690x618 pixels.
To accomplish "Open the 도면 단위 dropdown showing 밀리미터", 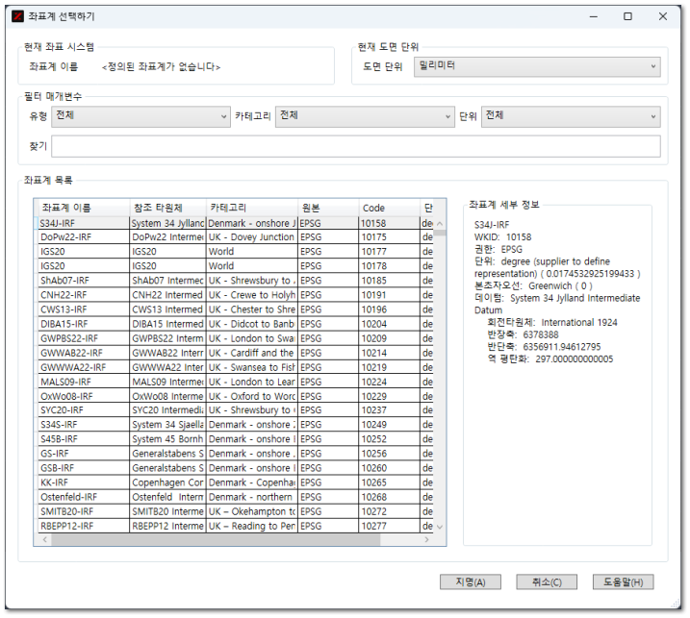I will click(537, 66).
